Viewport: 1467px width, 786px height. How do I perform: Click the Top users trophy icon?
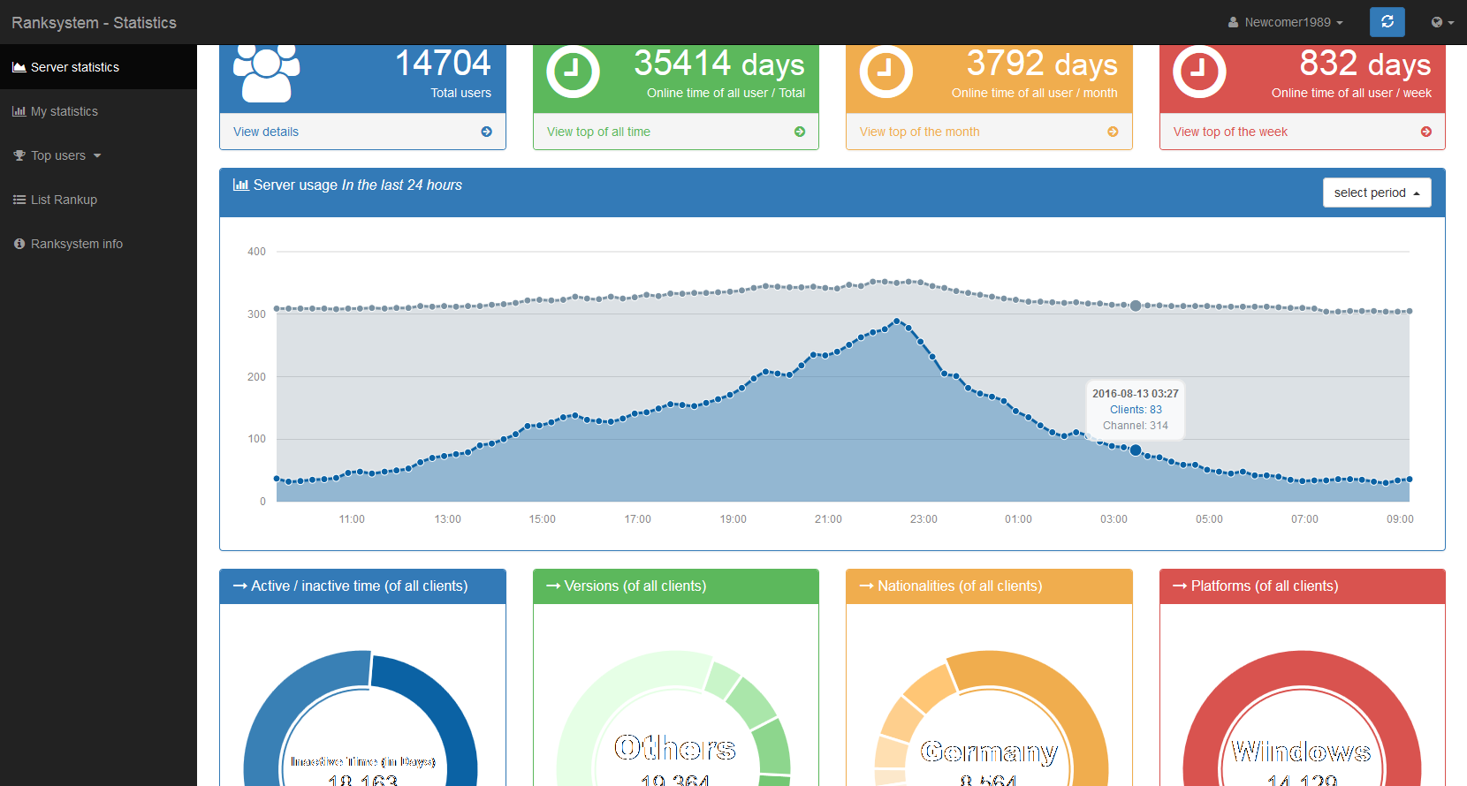point(19,155)
